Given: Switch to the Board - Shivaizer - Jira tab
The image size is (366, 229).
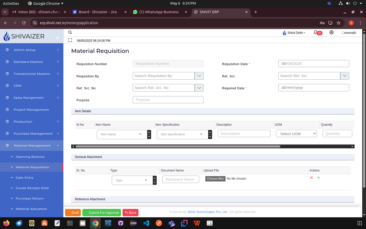Looking at the screenshot, I should 98,12.
